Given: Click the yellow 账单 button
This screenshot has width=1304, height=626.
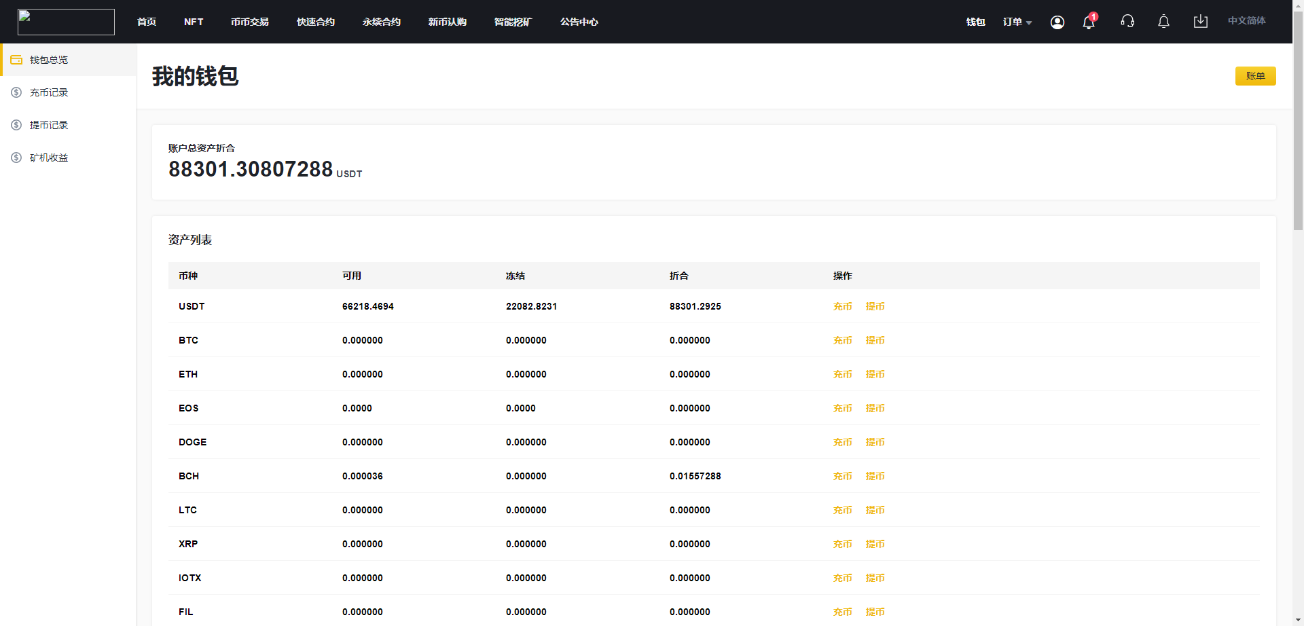Looking at the screenshot, I should click(1255, 76).
